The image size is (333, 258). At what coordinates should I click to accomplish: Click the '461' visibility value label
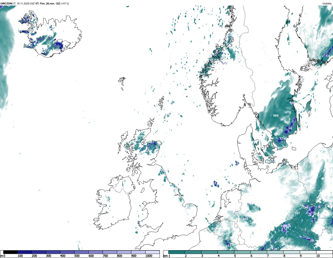coord(297,213)
